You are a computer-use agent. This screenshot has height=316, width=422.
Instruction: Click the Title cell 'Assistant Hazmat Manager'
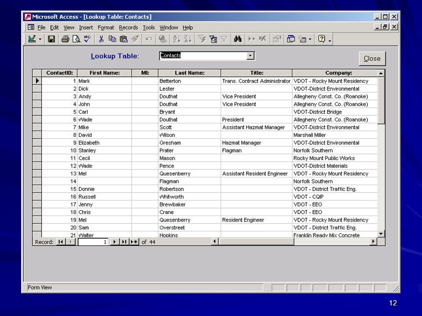coord(256,127)
